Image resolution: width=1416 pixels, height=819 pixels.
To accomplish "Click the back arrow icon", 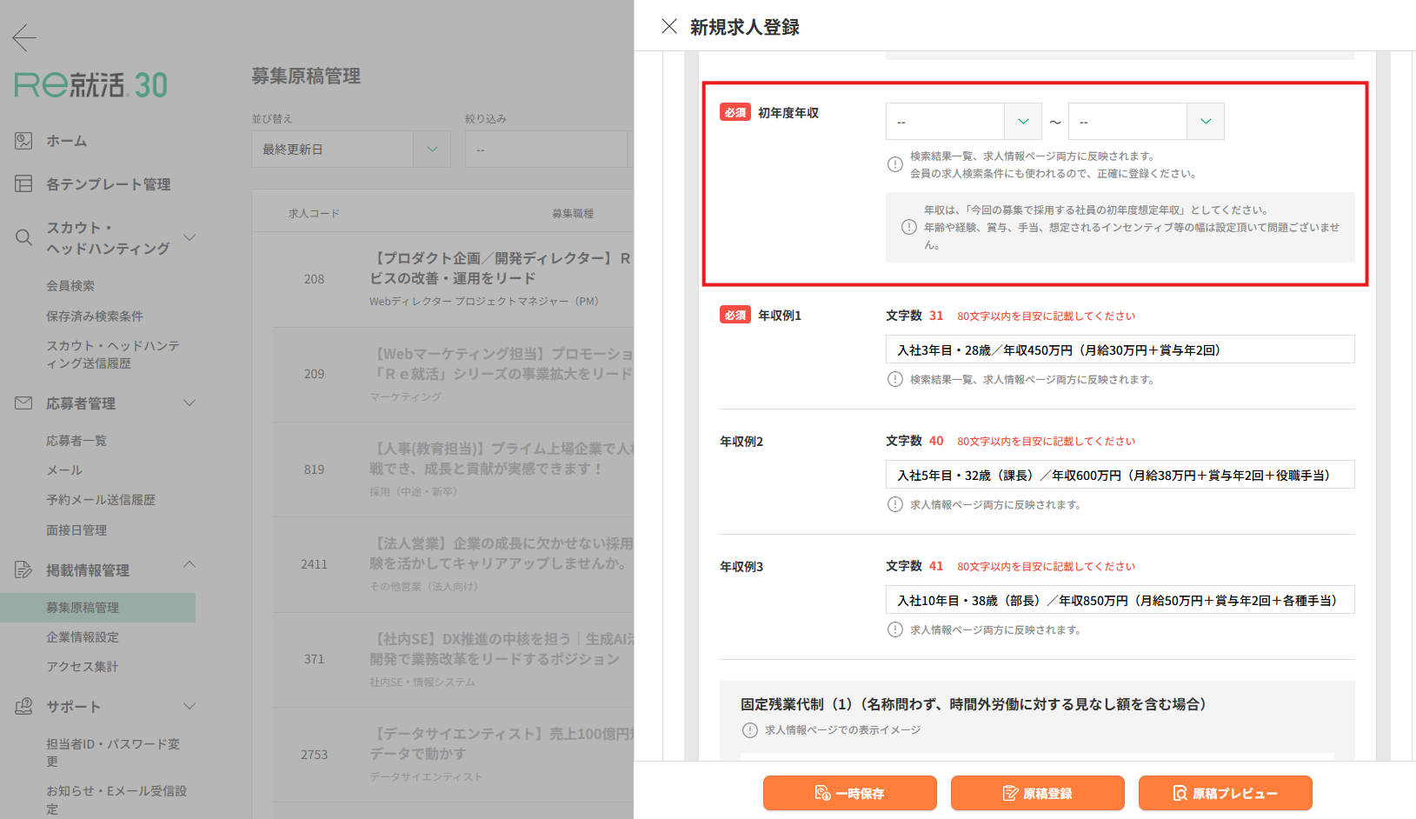I will coord(24,37).
